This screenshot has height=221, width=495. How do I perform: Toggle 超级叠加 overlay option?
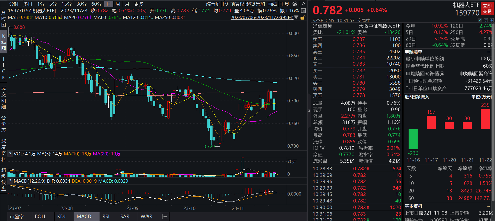pos(255,4)
